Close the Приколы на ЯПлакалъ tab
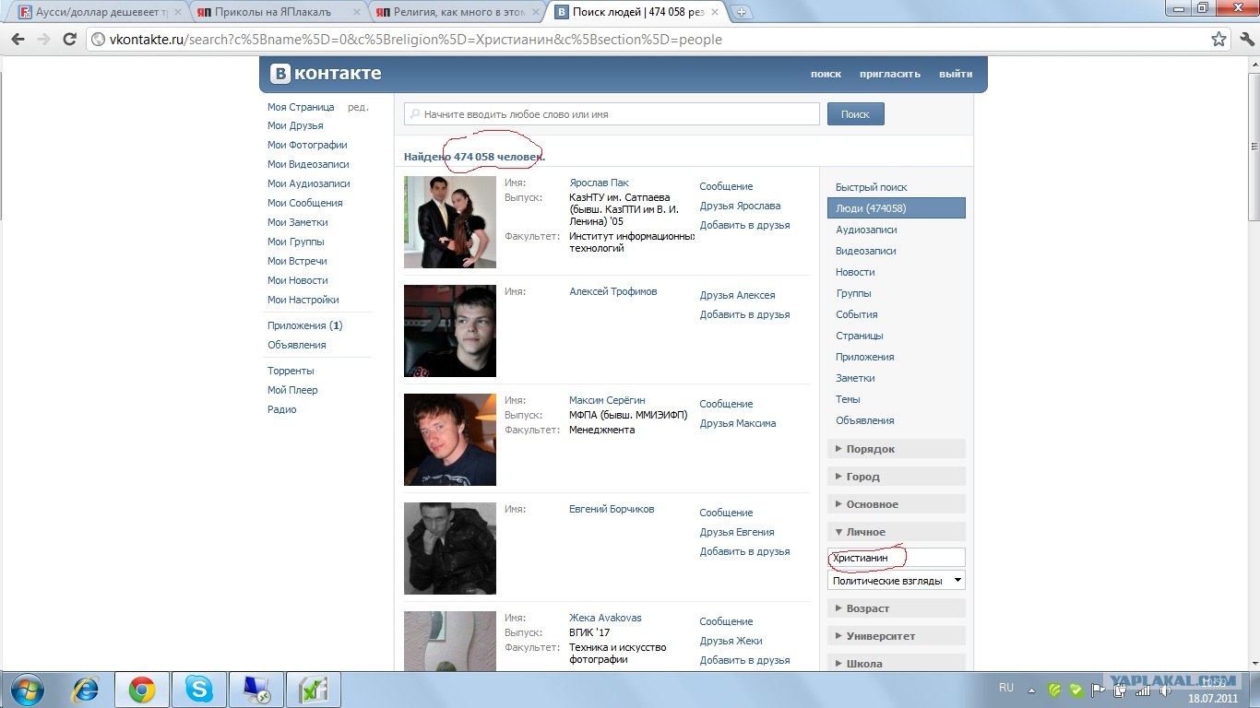Image resolution: width=1260 pixels, height=708 pixels. [358, 12]
